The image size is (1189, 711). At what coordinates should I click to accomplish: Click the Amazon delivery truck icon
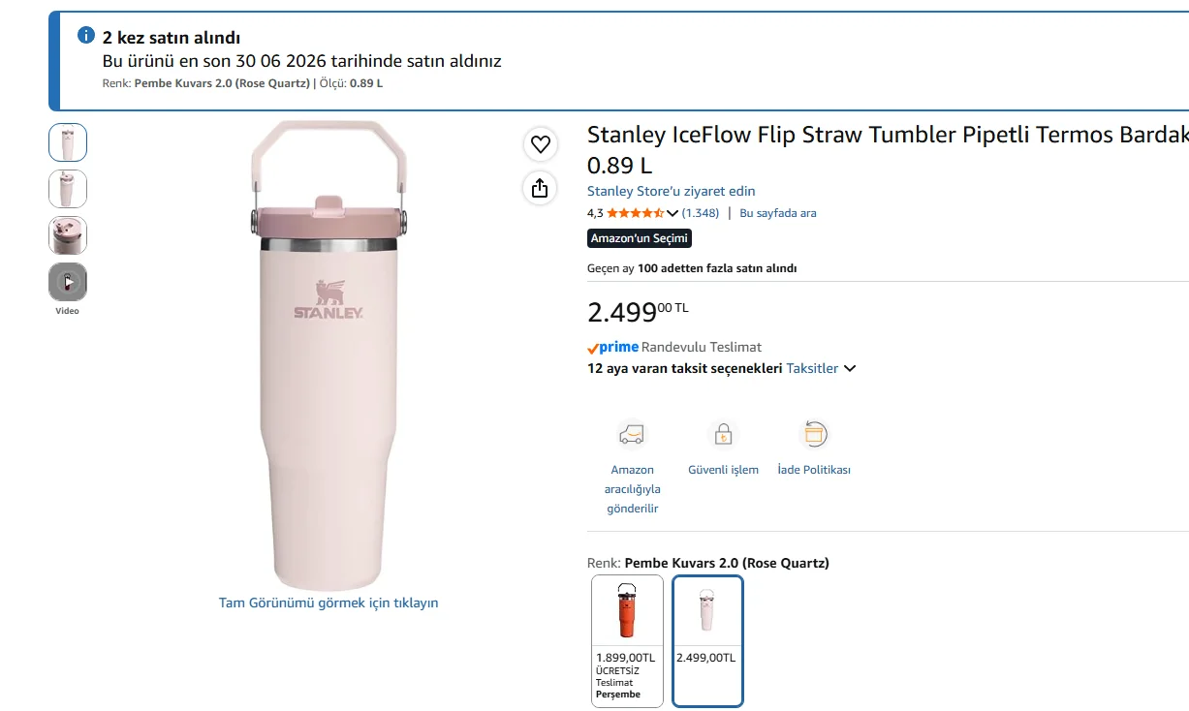tap(632, 434)
